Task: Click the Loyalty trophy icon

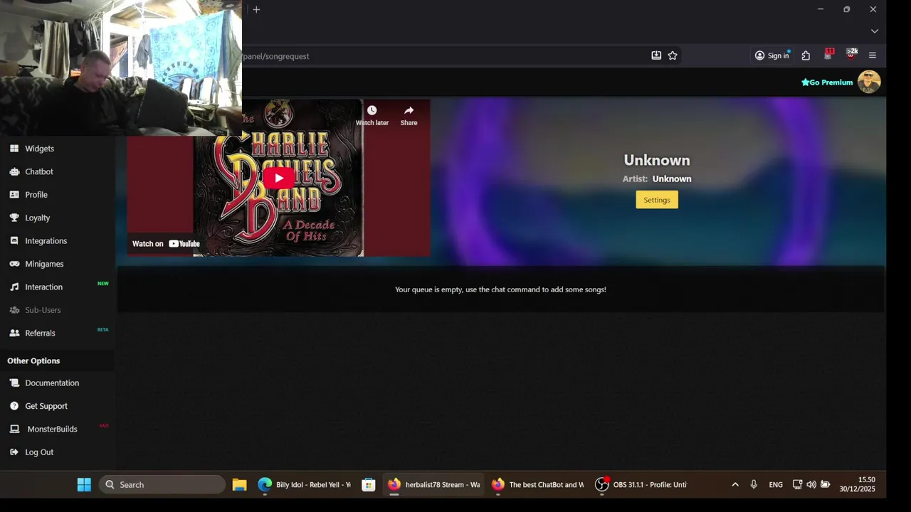Action: pyautogui.click(x=14, y=218)
